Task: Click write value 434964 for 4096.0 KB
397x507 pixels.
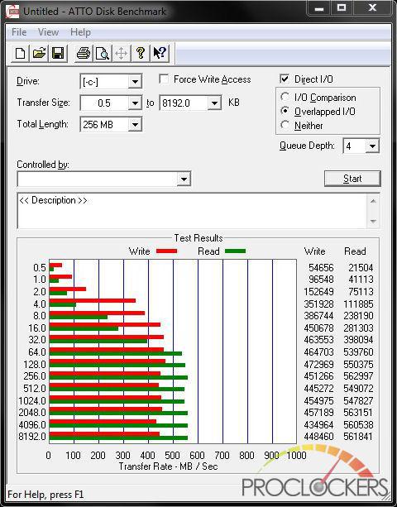Action: pyautogui.click(x=318, y=424)
